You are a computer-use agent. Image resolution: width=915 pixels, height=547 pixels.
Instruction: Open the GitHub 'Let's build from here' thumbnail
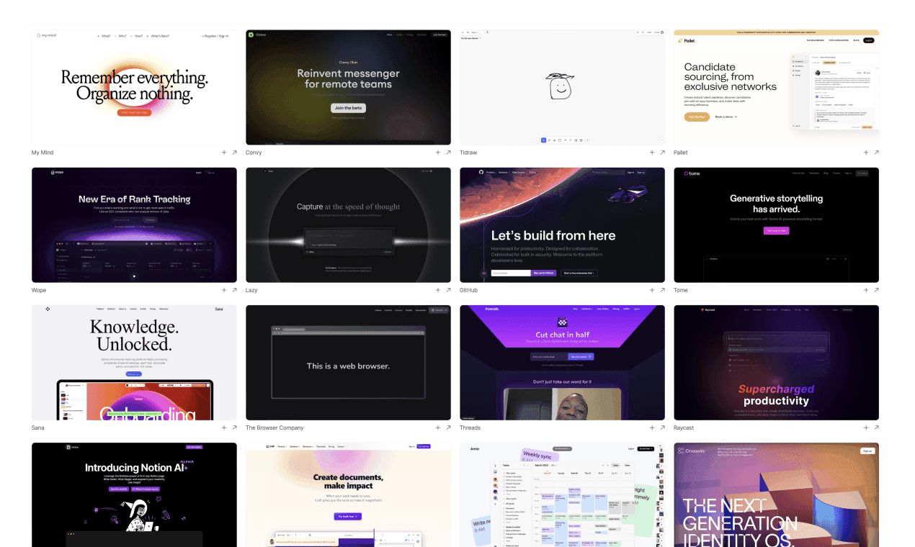(562, 225)
